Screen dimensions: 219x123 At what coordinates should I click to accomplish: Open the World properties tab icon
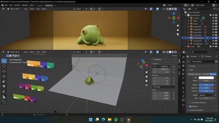pos(183,78)
